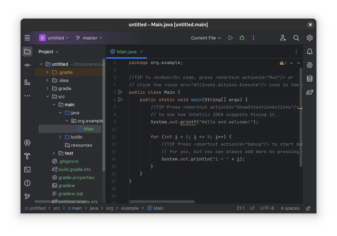Open the Database tool window
Viewport: 337px width, 236px height.
coord(310,79)
